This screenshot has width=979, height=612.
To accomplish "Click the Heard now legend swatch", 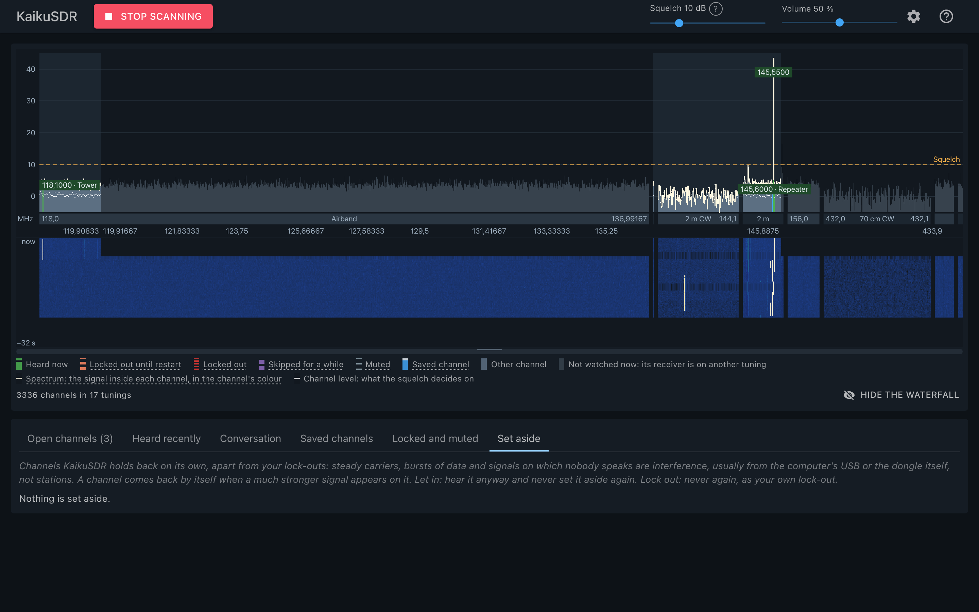I will tap(19, 364).
